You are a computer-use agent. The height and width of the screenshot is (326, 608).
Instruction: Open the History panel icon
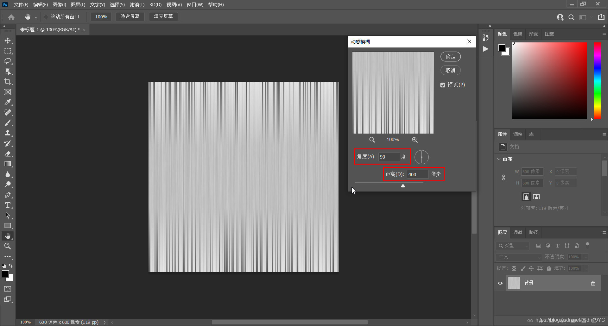[485, 38]
